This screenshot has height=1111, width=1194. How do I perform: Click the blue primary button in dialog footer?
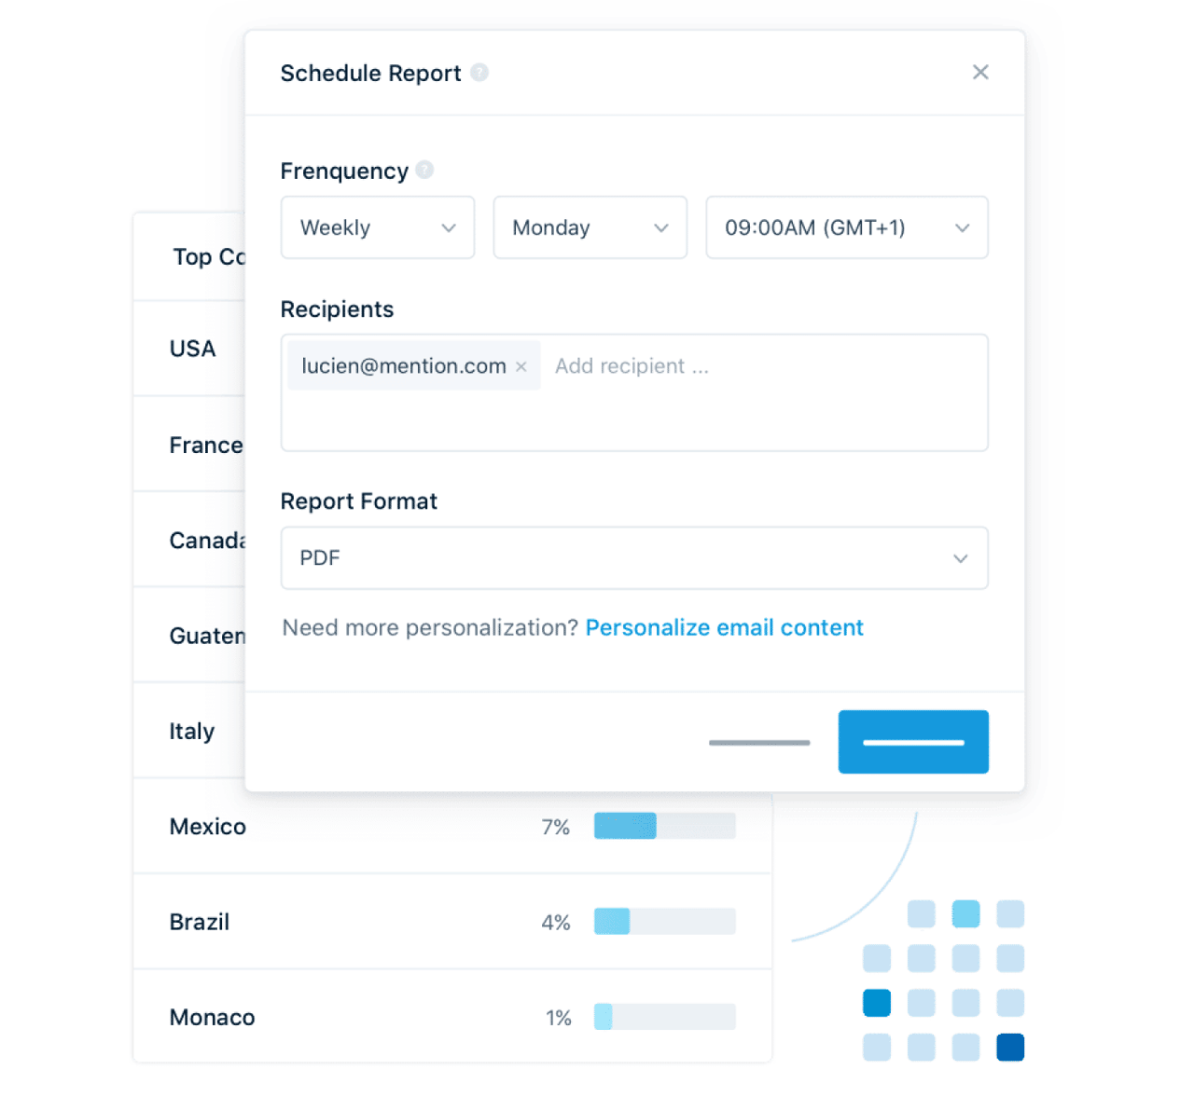913,742
